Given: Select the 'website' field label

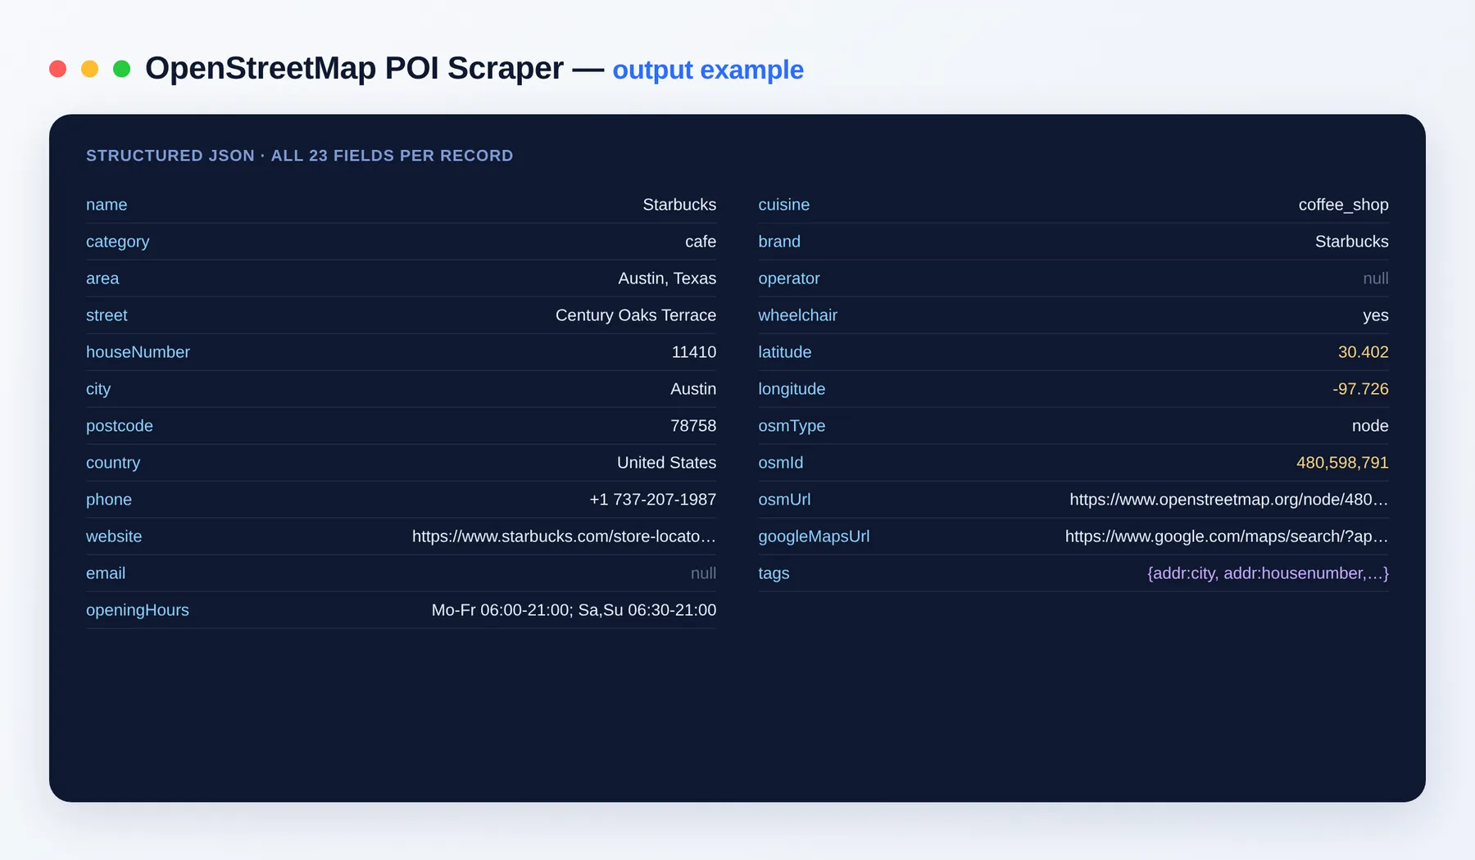Looking at the screenshot, I should [x=114, y=536].
